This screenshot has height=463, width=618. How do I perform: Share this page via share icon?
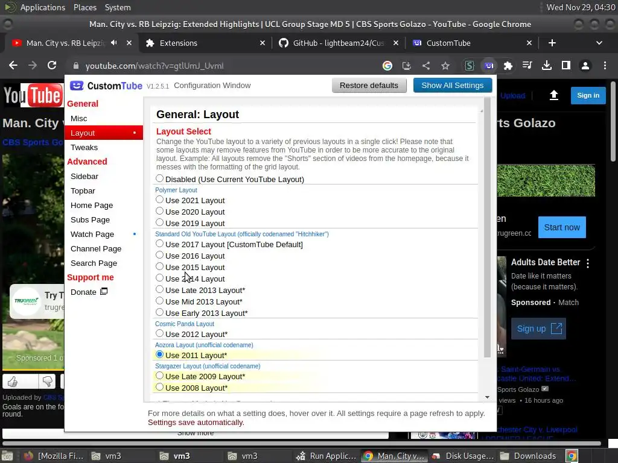click(426, 66)
